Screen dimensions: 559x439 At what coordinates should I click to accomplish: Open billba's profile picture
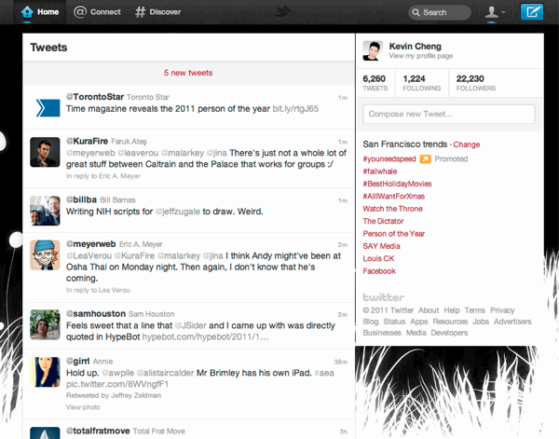(45, 211)
